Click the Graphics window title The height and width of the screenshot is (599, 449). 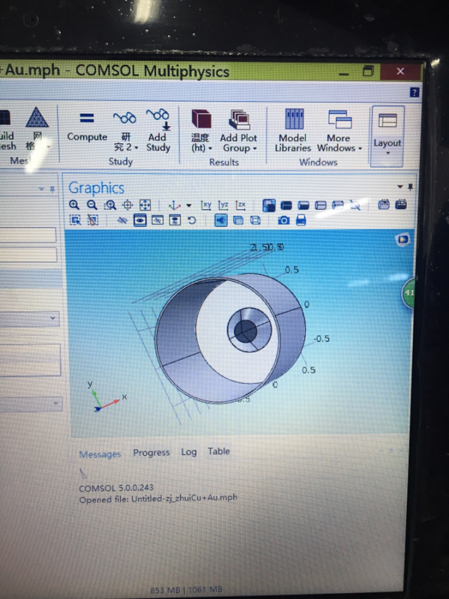pos(96,188)
